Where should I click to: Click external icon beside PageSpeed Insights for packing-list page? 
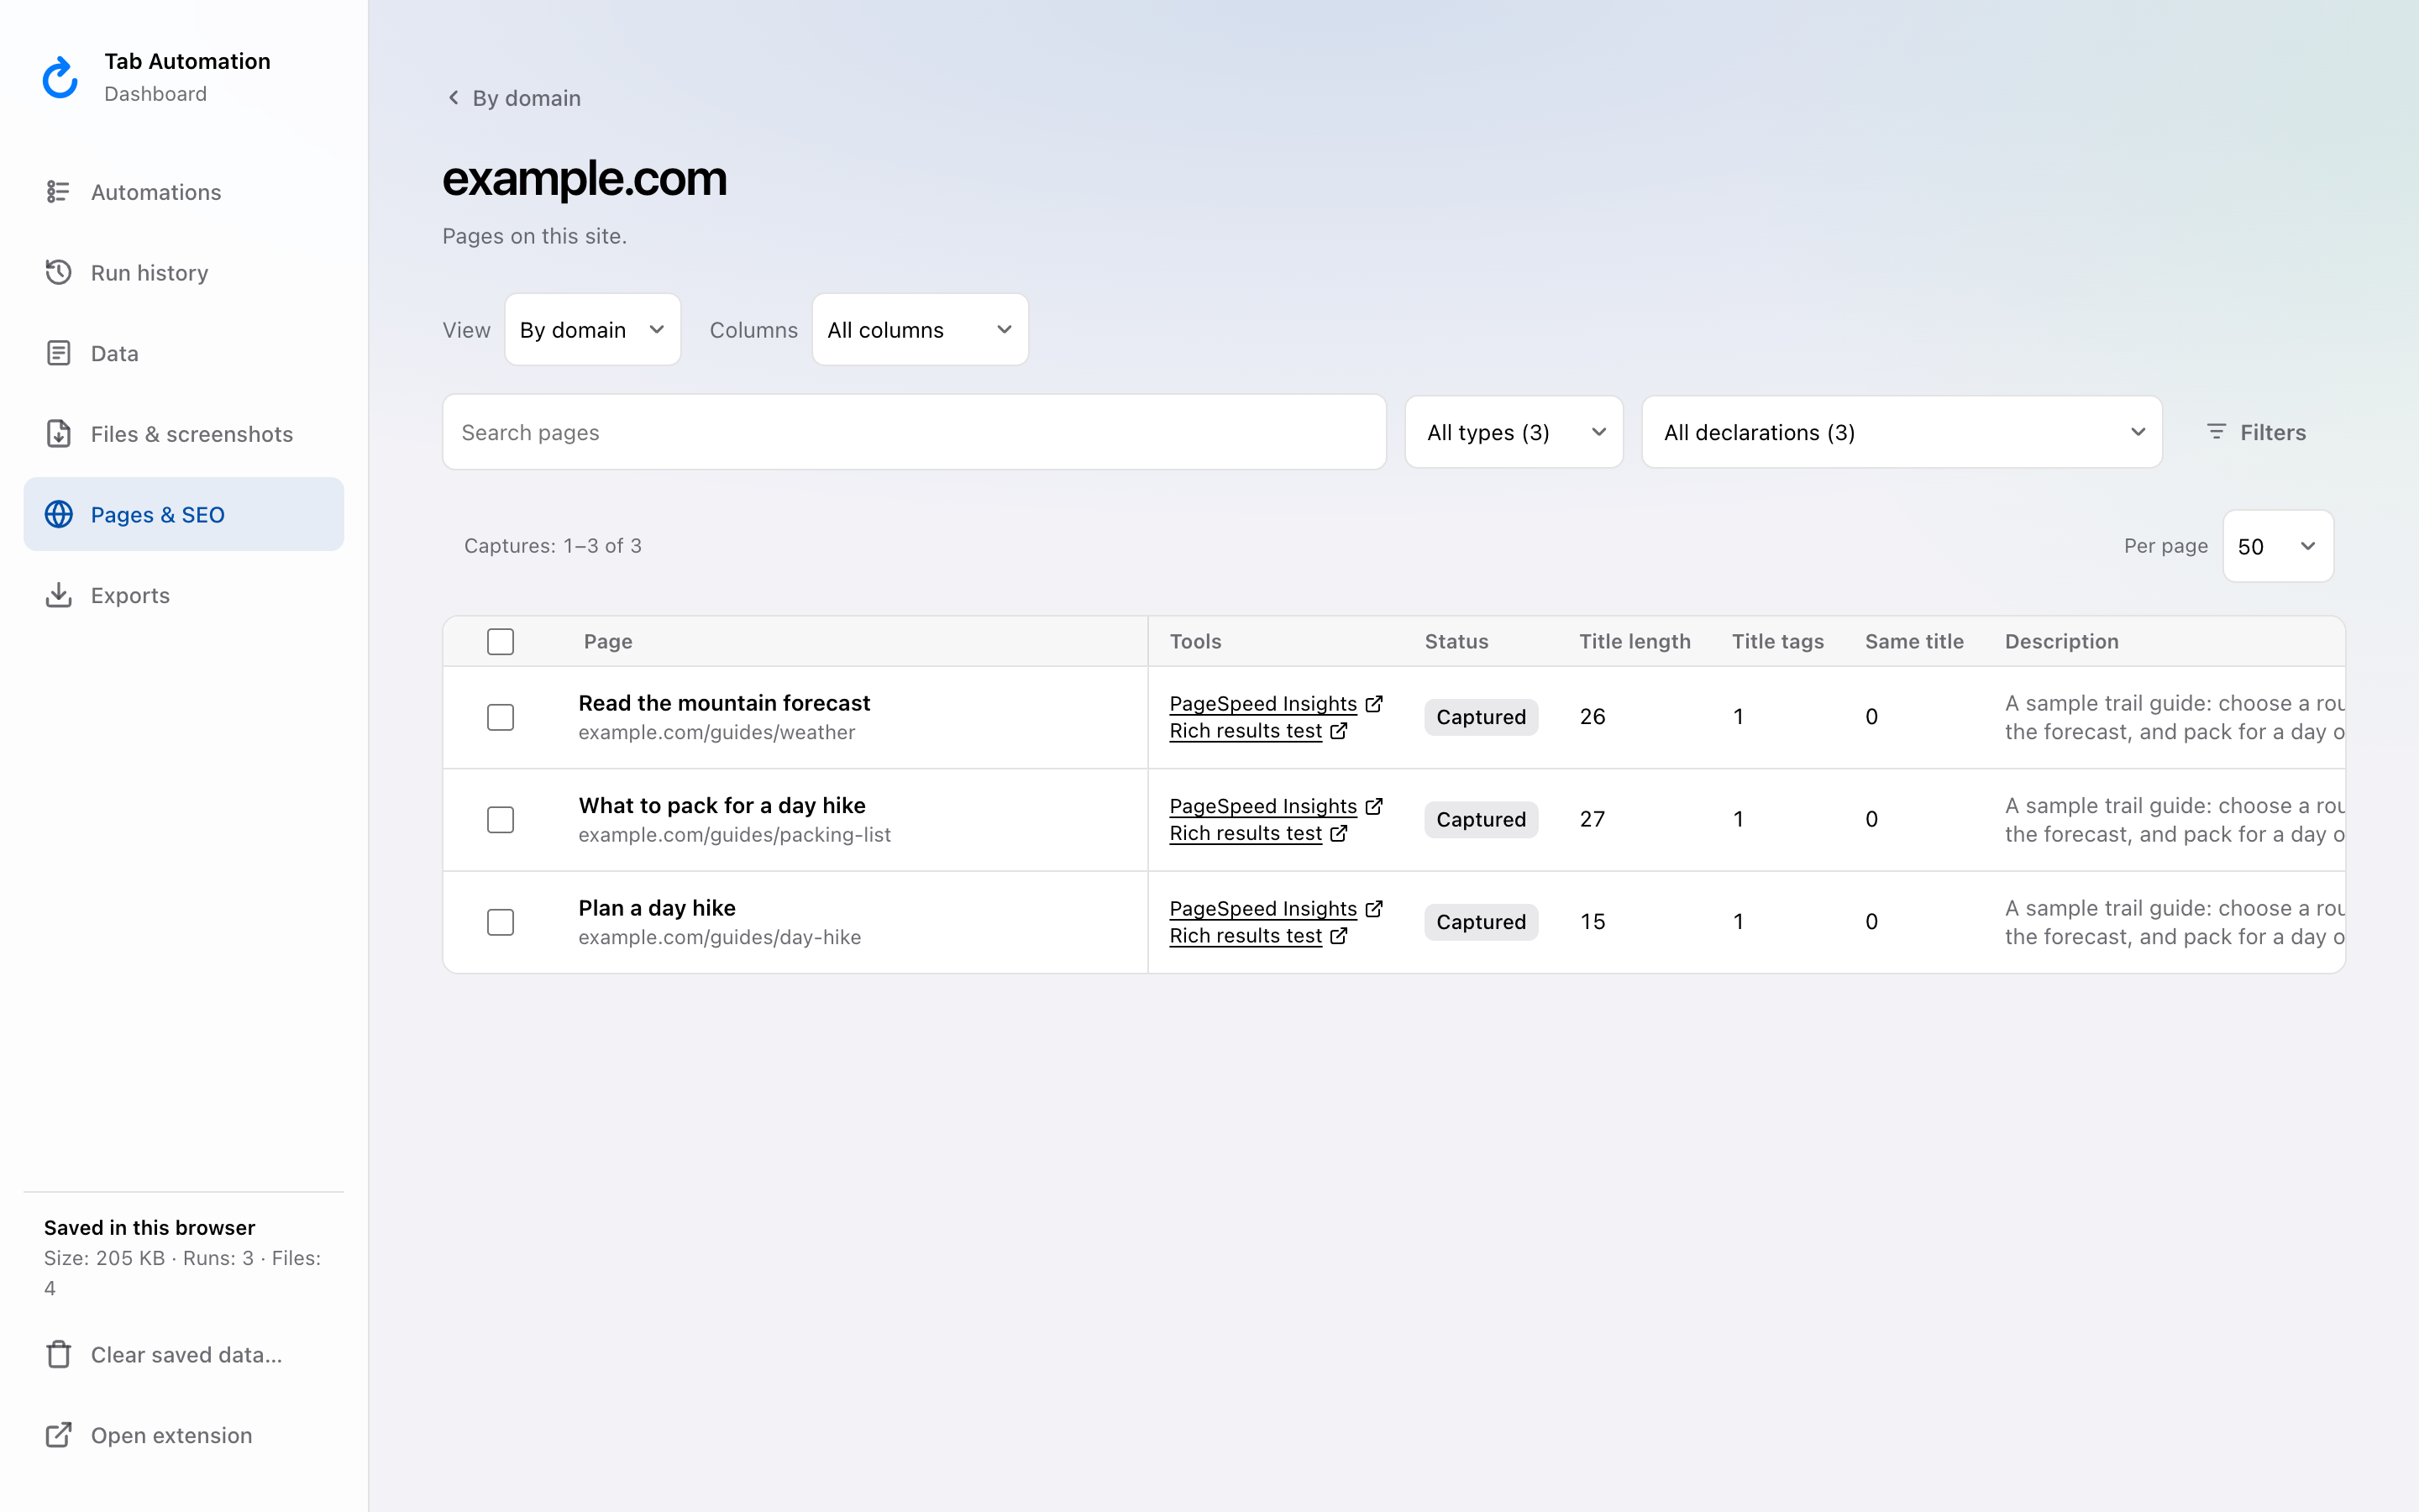(x=1374, y=805)
